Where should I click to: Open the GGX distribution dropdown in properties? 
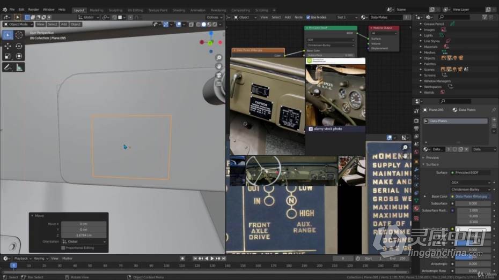pos(471,182)
